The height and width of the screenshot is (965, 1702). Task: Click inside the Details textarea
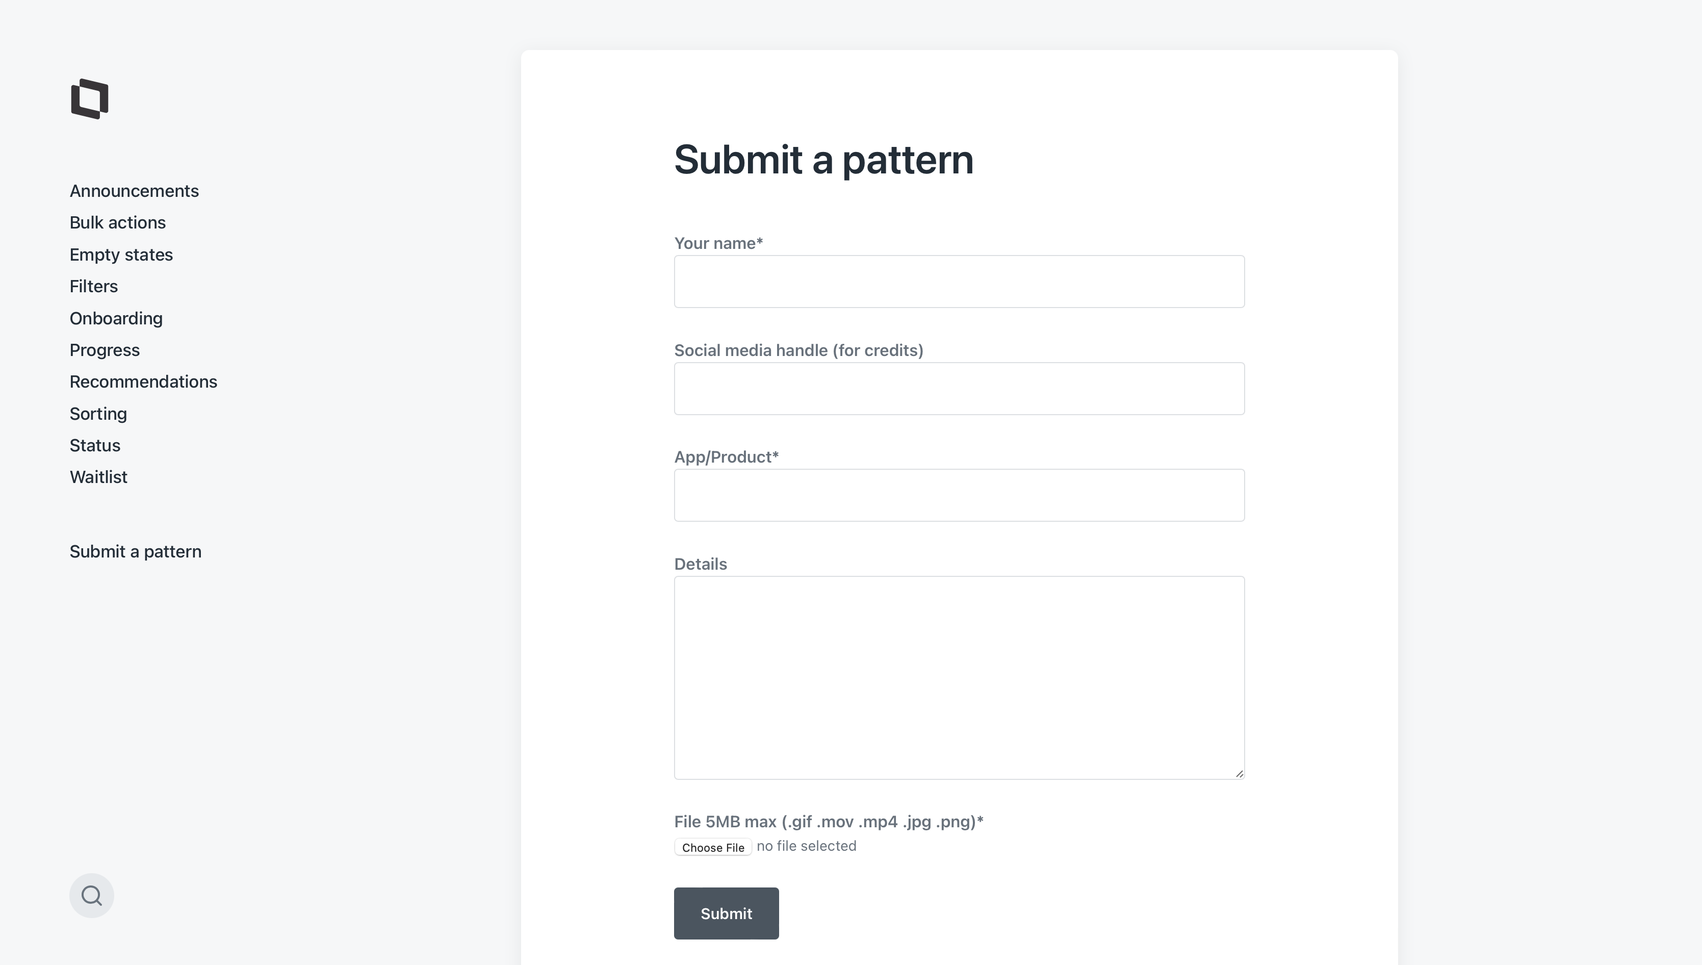click(959, 676)
